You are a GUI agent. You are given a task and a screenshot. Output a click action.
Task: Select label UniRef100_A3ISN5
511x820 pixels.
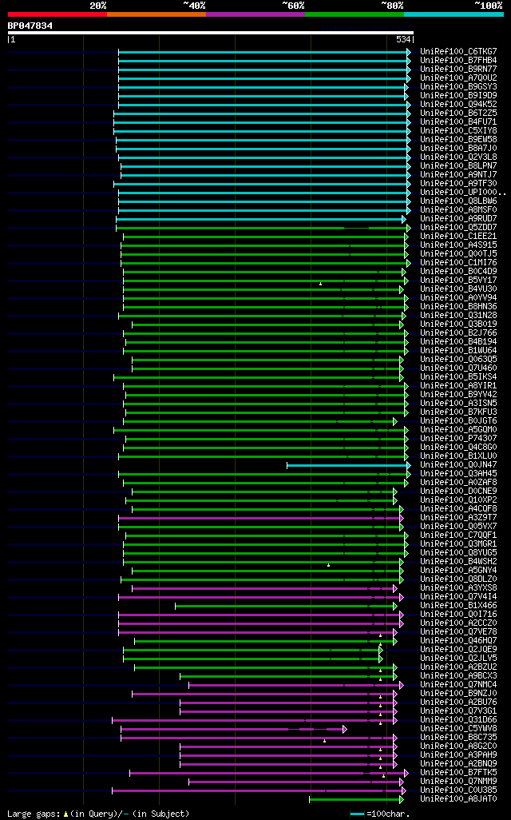point(458,403)
